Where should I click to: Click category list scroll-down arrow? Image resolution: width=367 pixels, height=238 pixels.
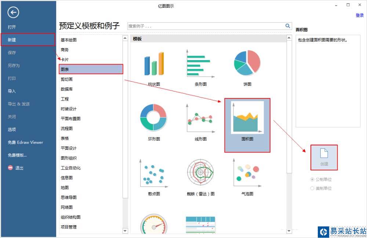(125, 231)
